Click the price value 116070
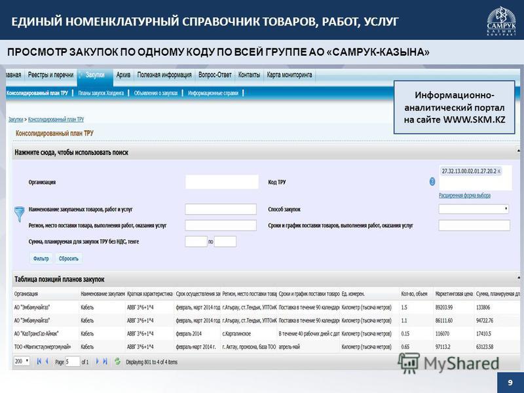This screenshot has width=524, height=393. tap(442, 333)
